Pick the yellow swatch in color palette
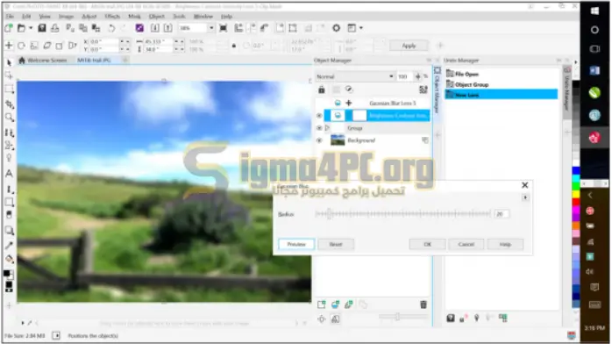 coord(576,194)
